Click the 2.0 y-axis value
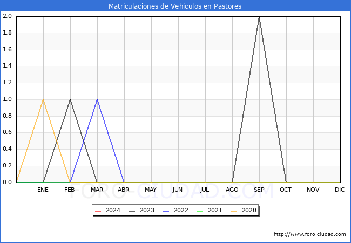The image size is (351, 243). pyautogui.click(x=7, y=16)
